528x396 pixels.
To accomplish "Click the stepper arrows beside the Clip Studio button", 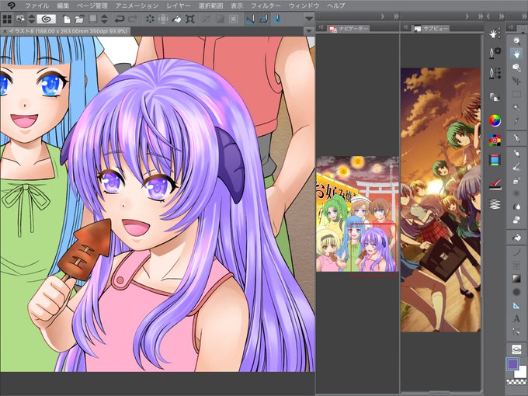I will coord(32,19).
